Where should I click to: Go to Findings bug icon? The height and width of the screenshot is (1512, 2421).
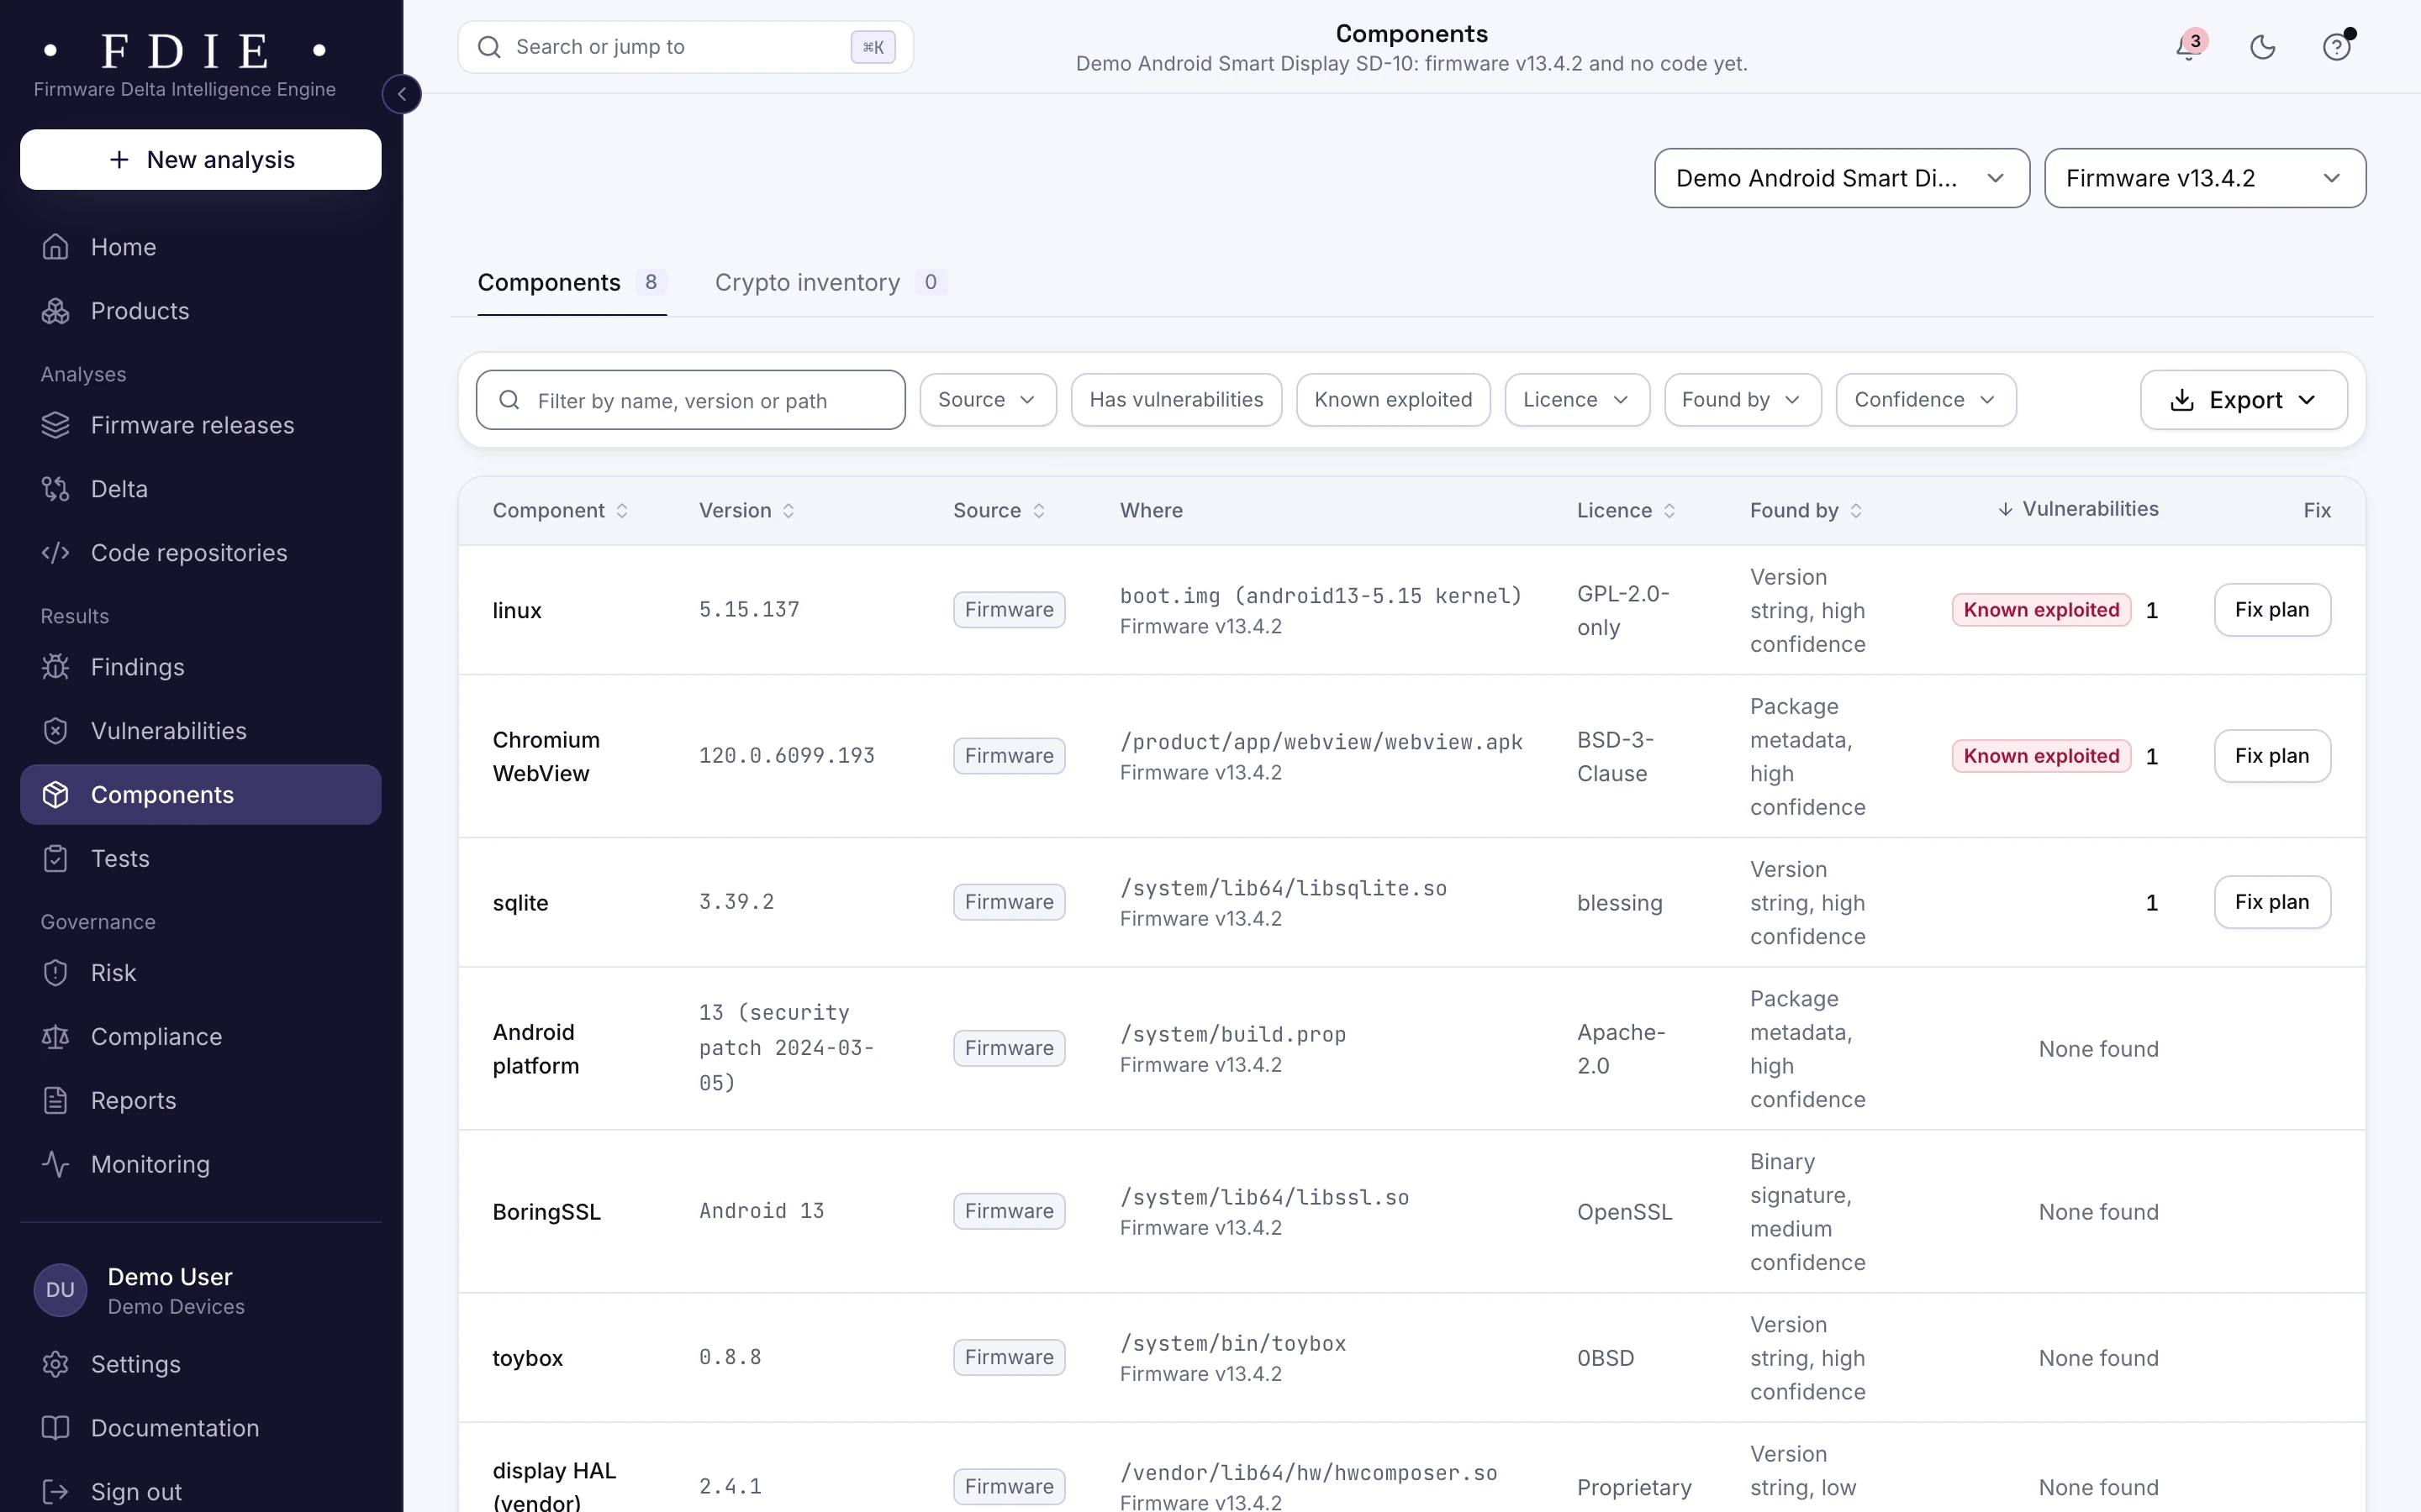[56, 667]
